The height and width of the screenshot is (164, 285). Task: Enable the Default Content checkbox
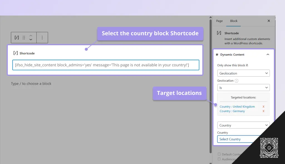(x=219, y=154)
